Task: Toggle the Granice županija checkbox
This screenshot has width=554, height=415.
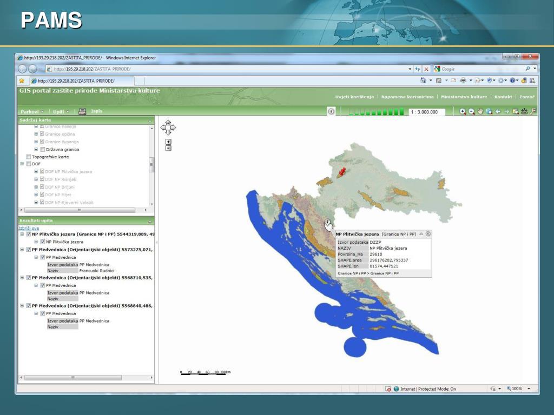Action: [x=42, y=142]
